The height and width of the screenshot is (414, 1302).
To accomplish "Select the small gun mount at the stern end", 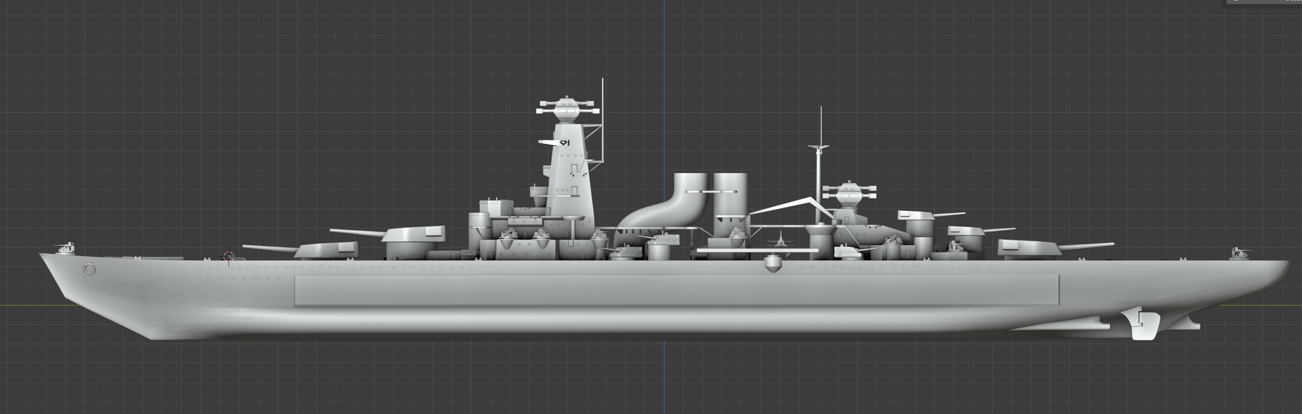I will pos(1239,253).
